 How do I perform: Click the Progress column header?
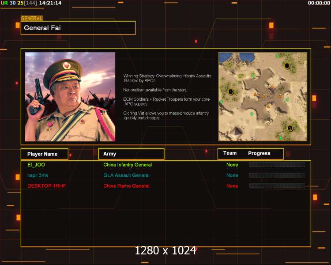(259, 153)
